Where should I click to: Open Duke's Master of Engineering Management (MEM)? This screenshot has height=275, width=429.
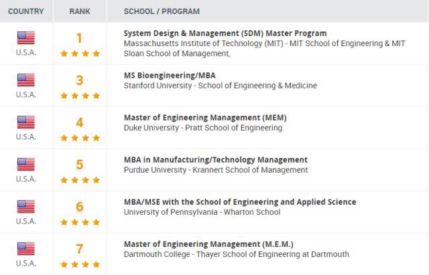coord(205,118)
